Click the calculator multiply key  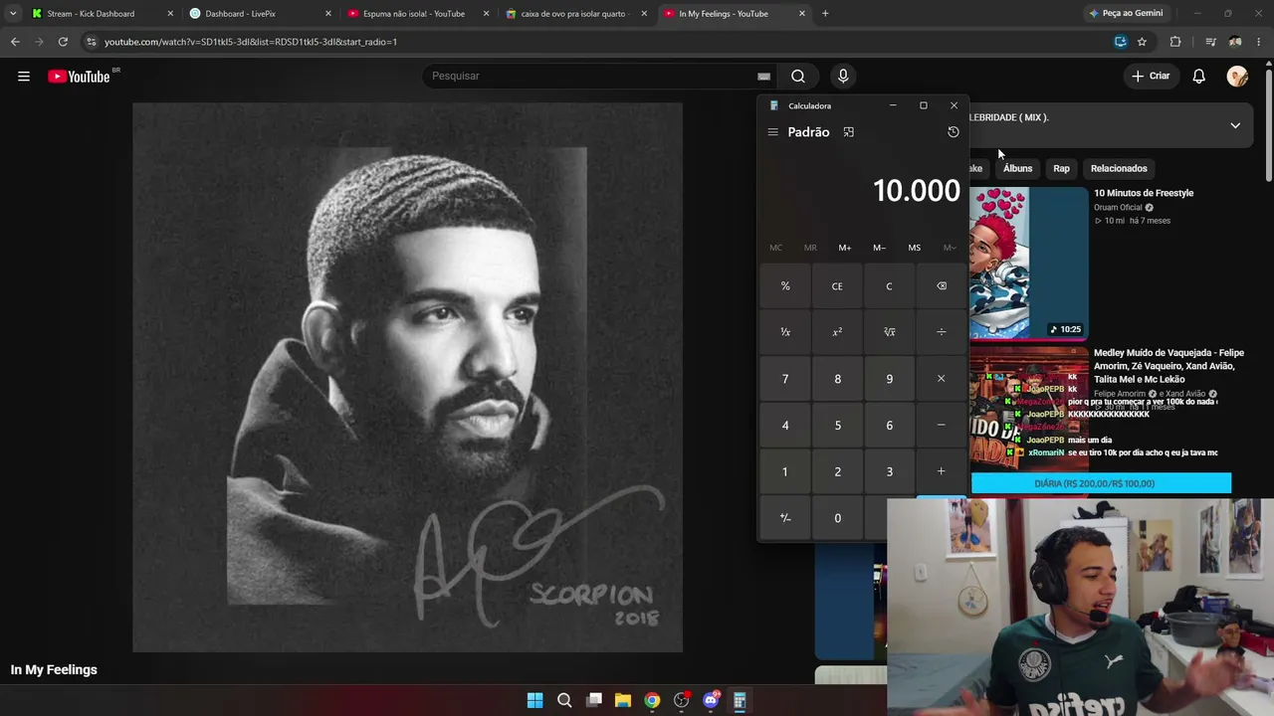(x=941, y=379)
